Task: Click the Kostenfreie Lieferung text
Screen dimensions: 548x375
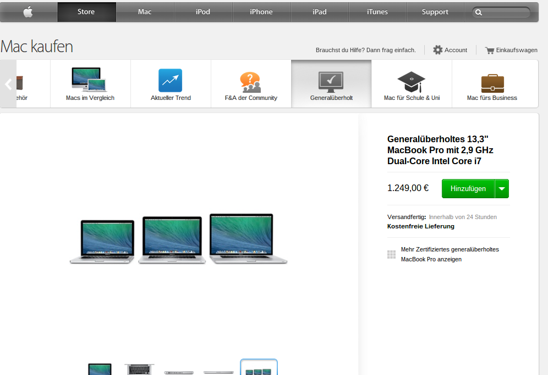Action: coord(421,226)
